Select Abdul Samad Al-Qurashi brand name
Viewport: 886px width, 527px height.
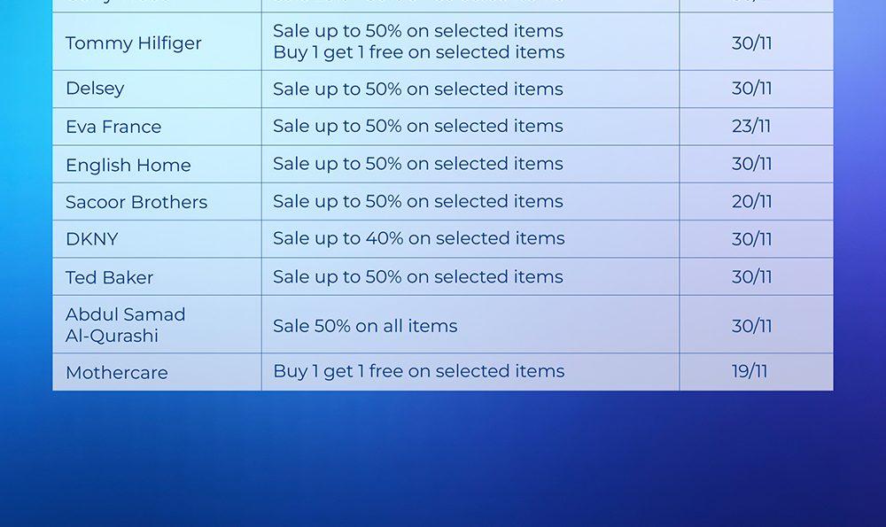(x=125, y=325)
